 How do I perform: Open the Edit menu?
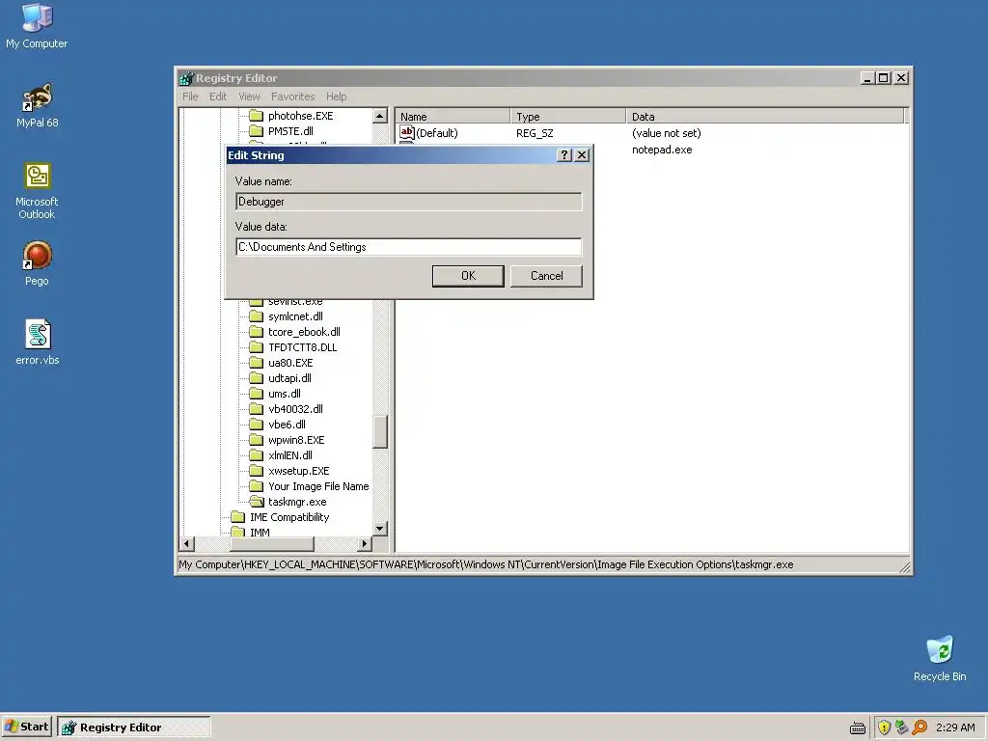[x=218, y=96]
